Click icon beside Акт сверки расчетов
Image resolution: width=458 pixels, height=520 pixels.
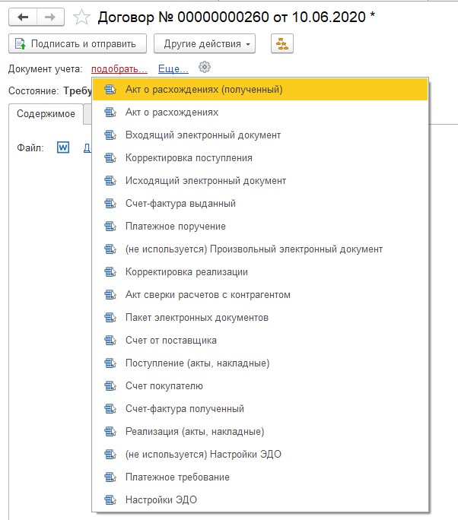click(x=110, y=294)
